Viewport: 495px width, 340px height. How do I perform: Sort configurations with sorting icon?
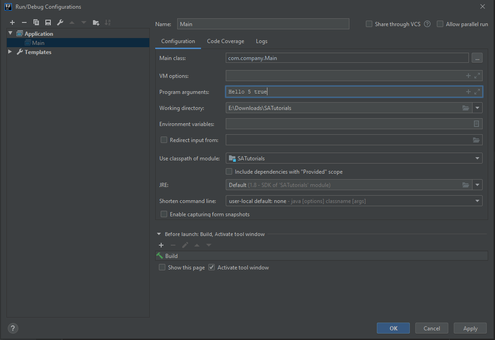click(108, 22)
